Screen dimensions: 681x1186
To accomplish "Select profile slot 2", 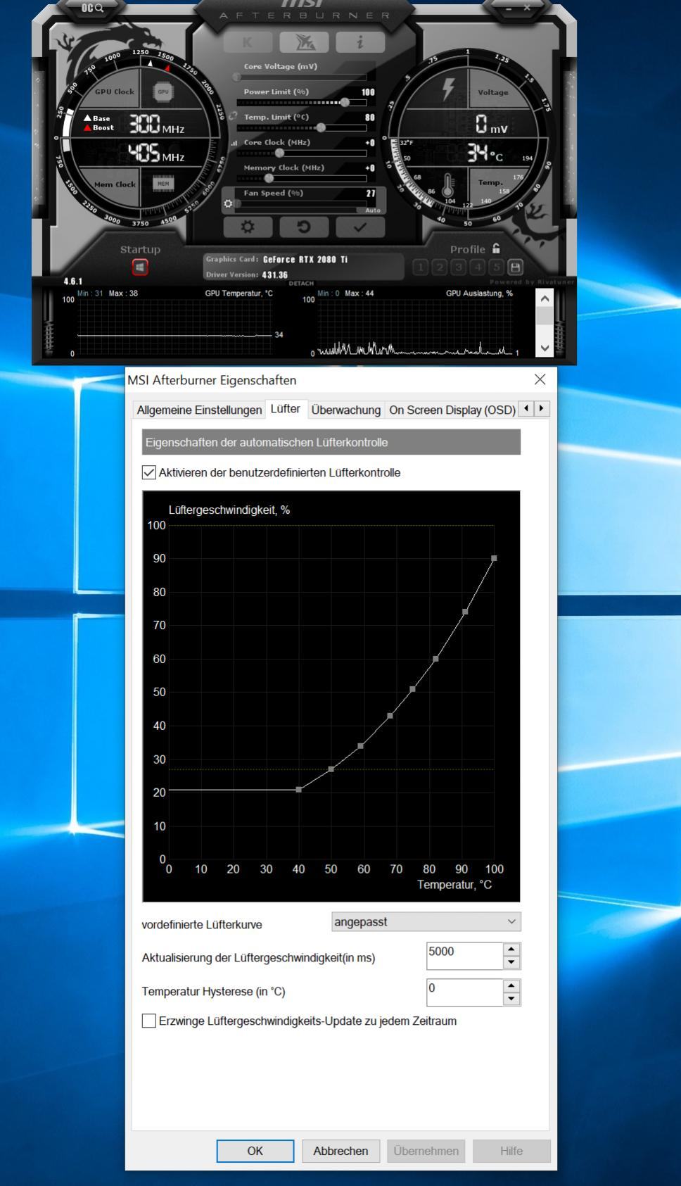I will point(440,267).
